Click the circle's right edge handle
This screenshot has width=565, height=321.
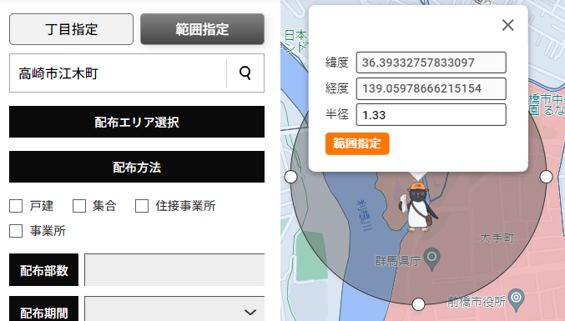click(x=546, y=177)
